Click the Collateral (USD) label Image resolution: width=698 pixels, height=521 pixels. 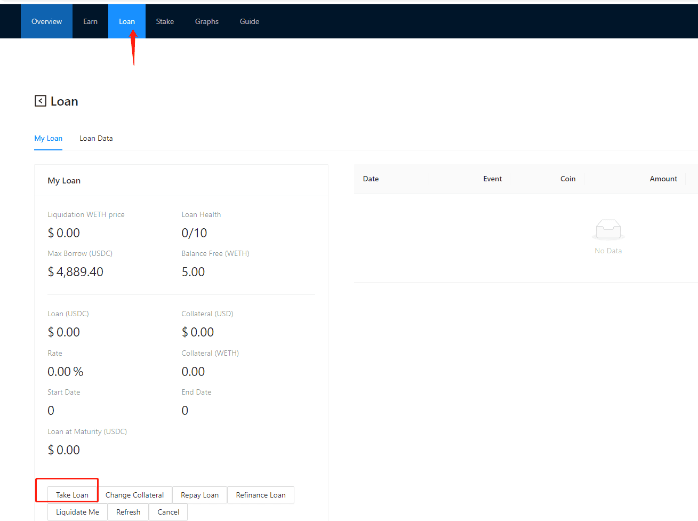(x=207, y=314)
